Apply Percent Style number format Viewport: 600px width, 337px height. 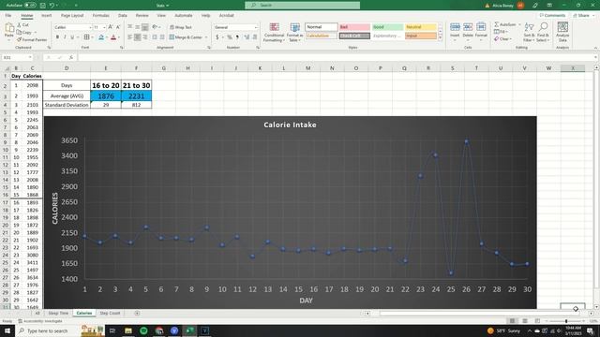(x=230, y=37)
